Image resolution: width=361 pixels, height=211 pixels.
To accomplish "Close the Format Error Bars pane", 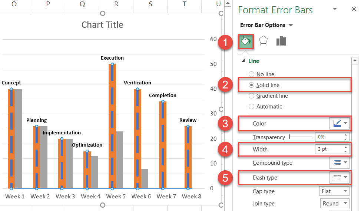I will [x=354, y=9].
